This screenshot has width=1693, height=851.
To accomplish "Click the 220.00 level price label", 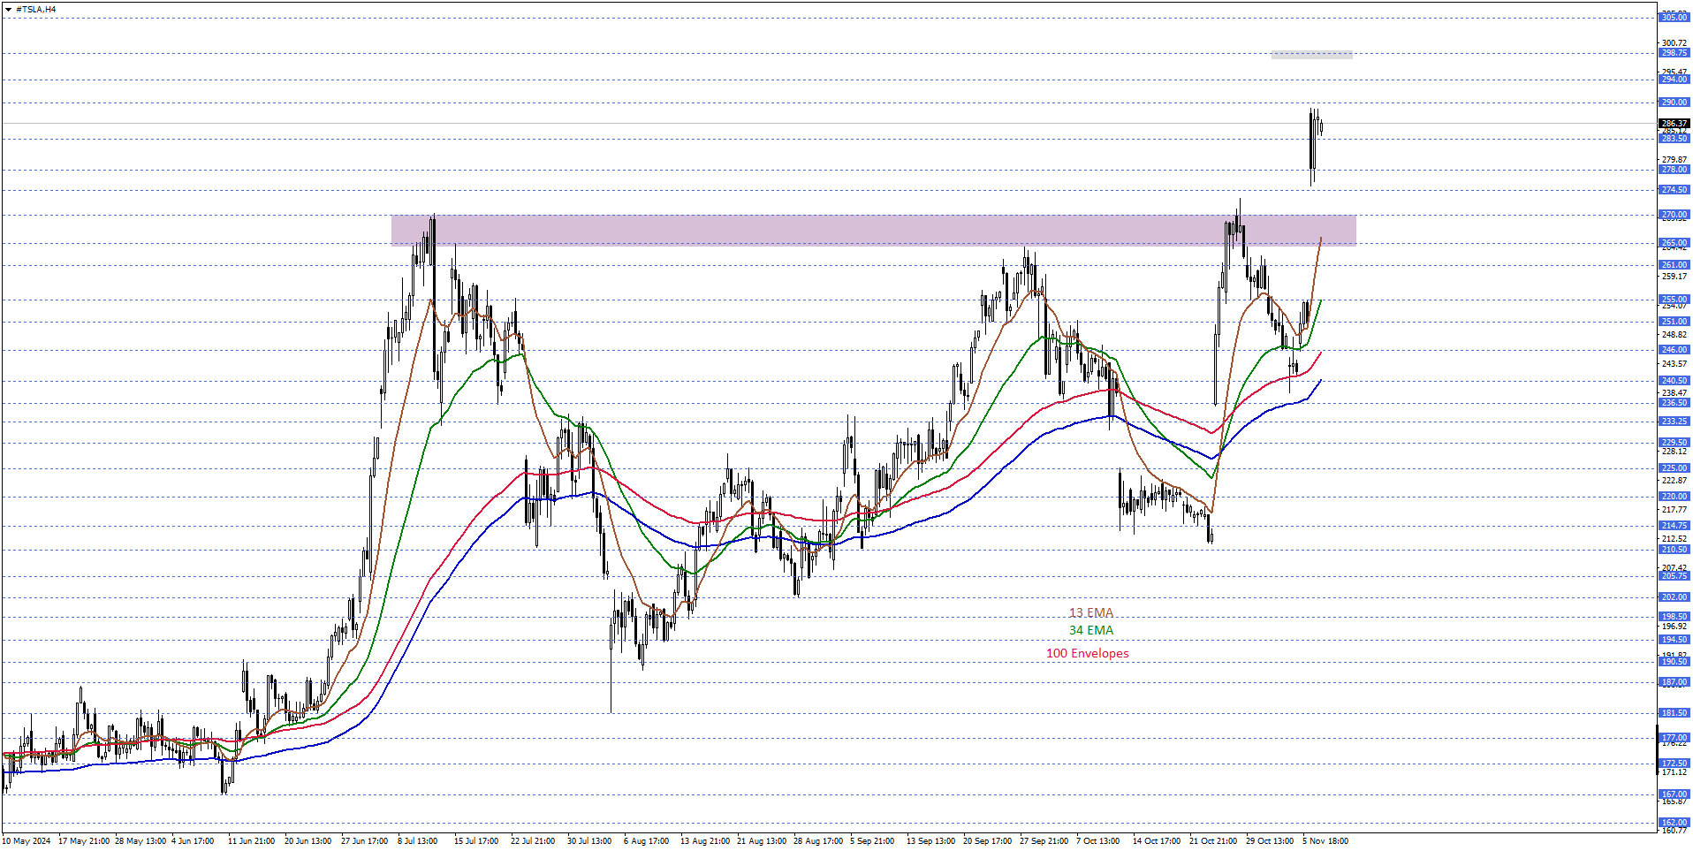I will 1674,497.
